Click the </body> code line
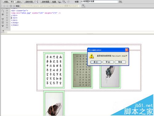Image resolution: width=154 pixels, height=116 pixels. tap(15, 23)
